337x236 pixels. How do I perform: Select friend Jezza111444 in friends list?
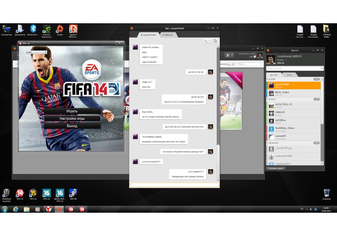294,85
